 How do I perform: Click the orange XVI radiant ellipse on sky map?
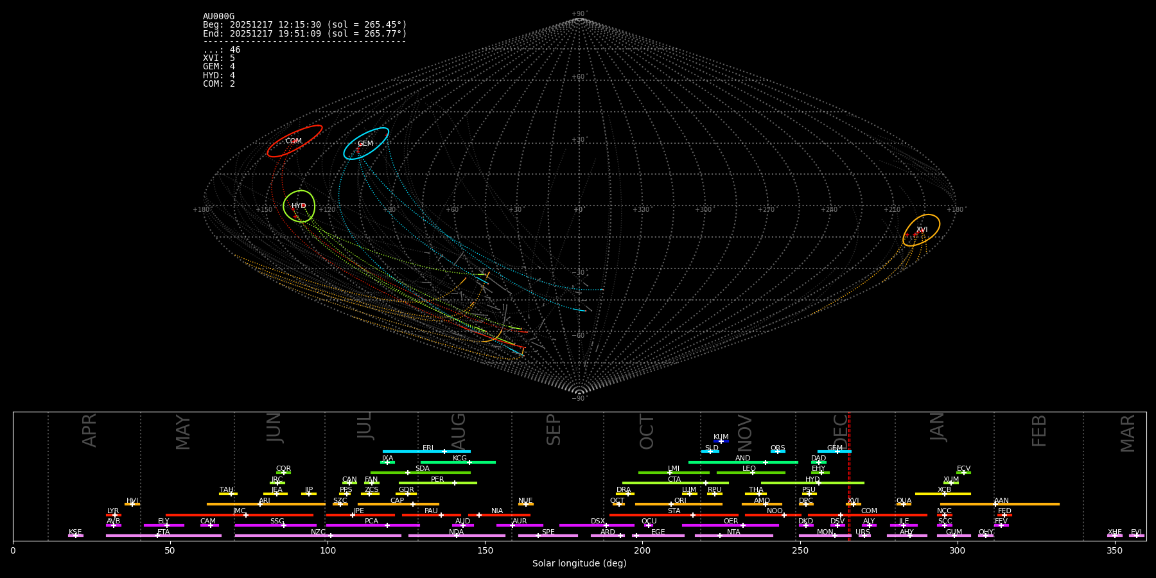click(x=922, y=230)
